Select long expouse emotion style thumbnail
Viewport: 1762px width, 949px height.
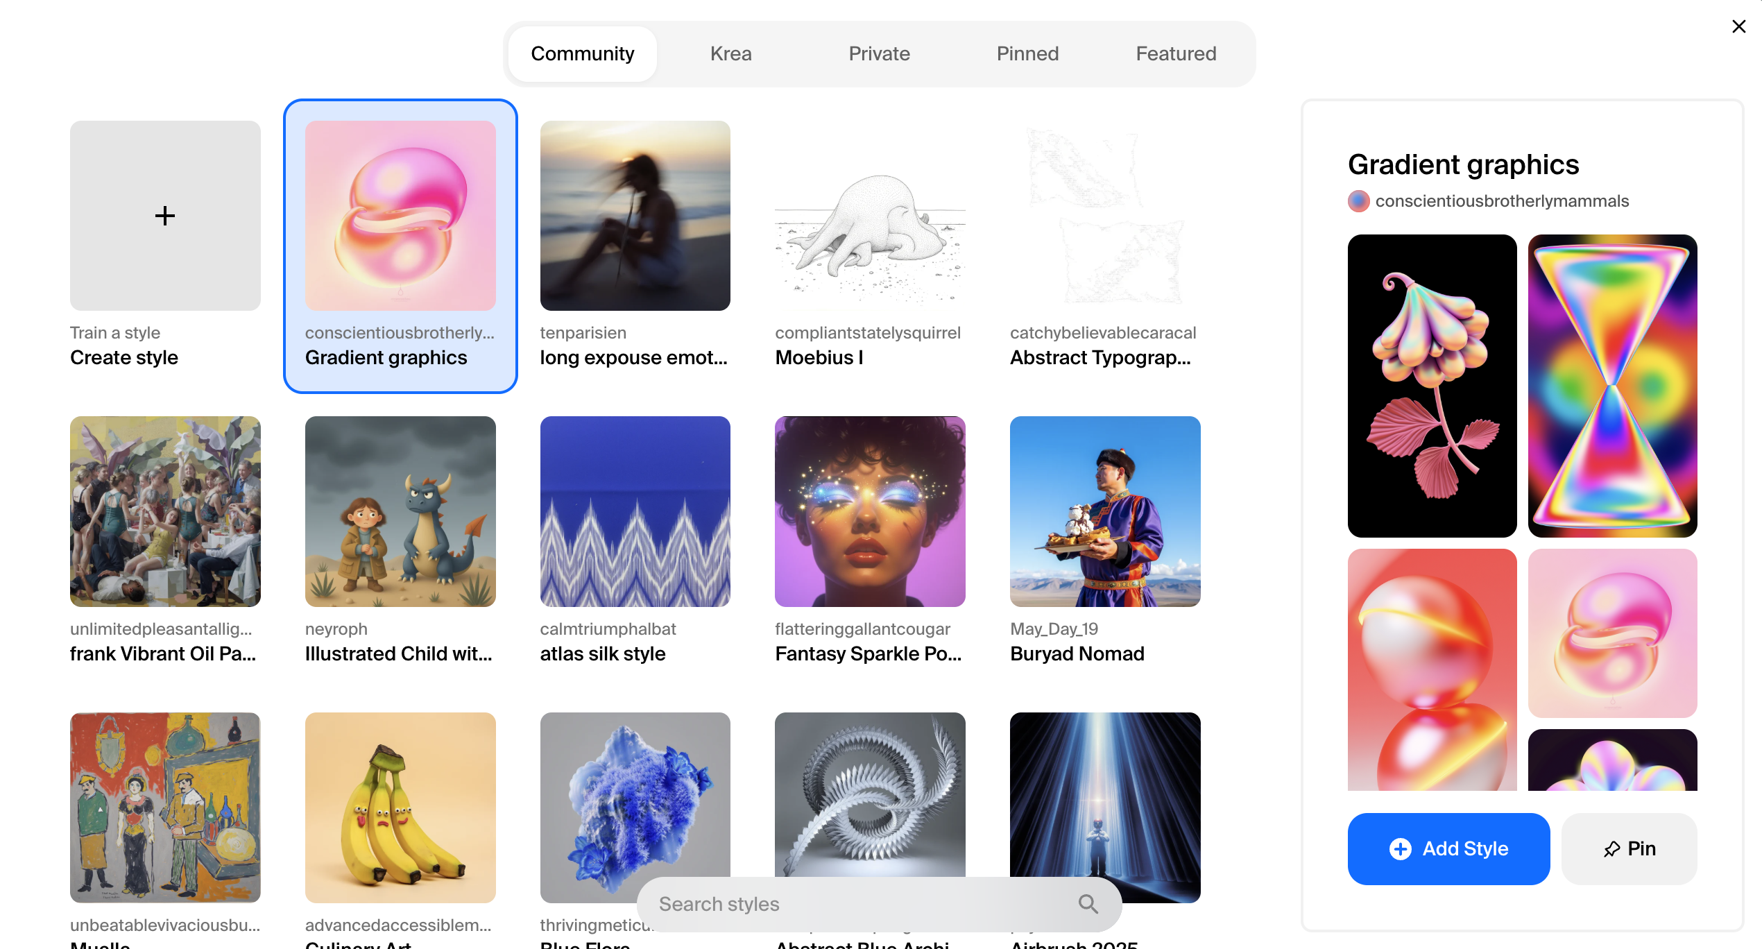tap(635, 216)
